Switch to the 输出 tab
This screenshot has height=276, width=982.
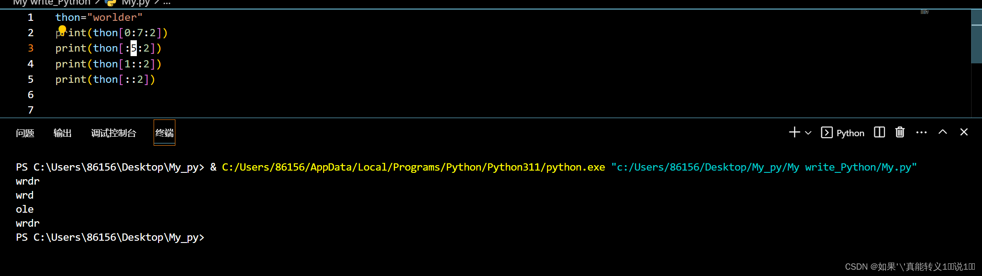63,133
